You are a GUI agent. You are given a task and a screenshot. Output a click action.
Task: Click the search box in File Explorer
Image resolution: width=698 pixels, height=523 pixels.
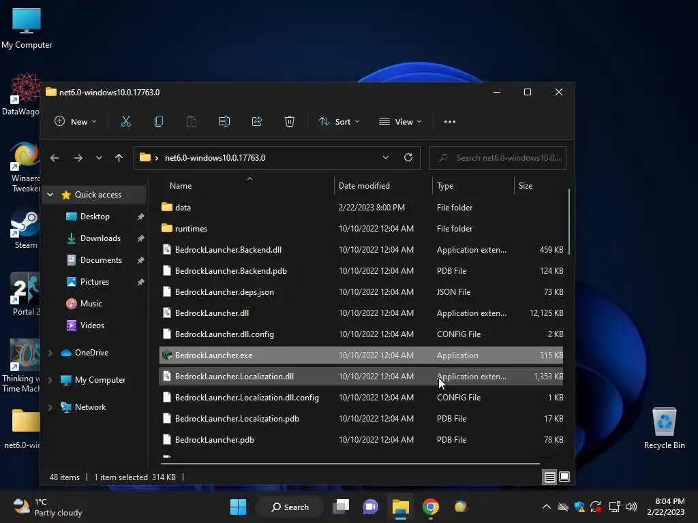click(x=497, y=158)
